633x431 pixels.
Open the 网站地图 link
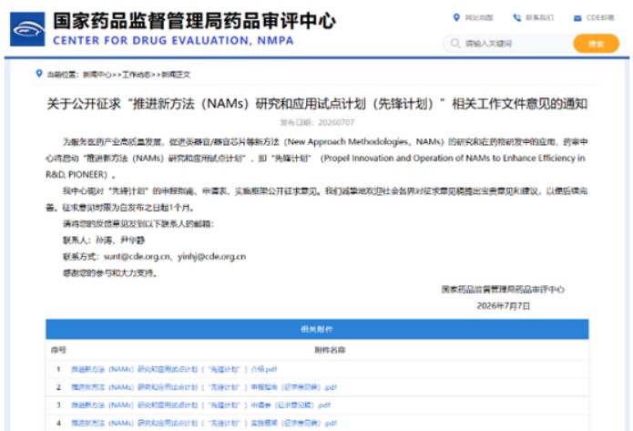pos(479,18)
